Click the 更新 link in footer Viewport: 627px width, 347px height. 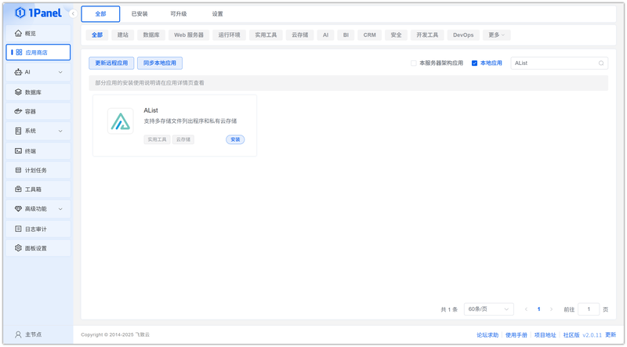click(x=611, y=335)
